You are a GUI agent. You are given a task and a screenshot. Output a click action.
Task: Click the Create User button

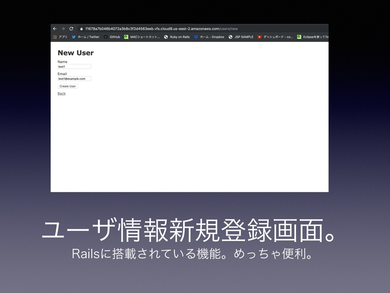(x=68, y=86)
